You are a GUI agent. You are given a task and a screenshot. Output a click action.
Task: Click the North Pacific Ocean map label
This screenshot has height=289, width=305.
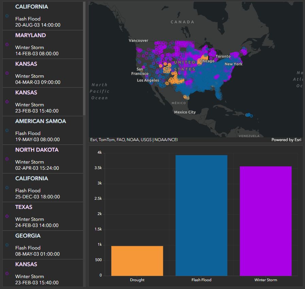click(99, 91)
